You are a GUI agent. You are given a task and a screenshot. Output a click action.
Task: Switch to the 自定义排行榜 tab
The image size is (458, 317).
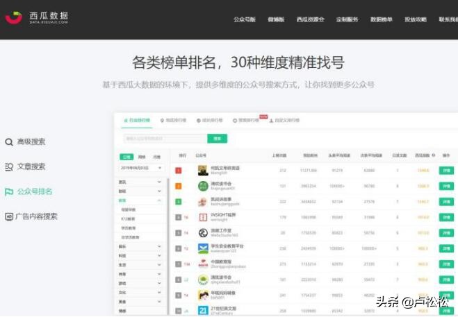[x=284, y=121]
